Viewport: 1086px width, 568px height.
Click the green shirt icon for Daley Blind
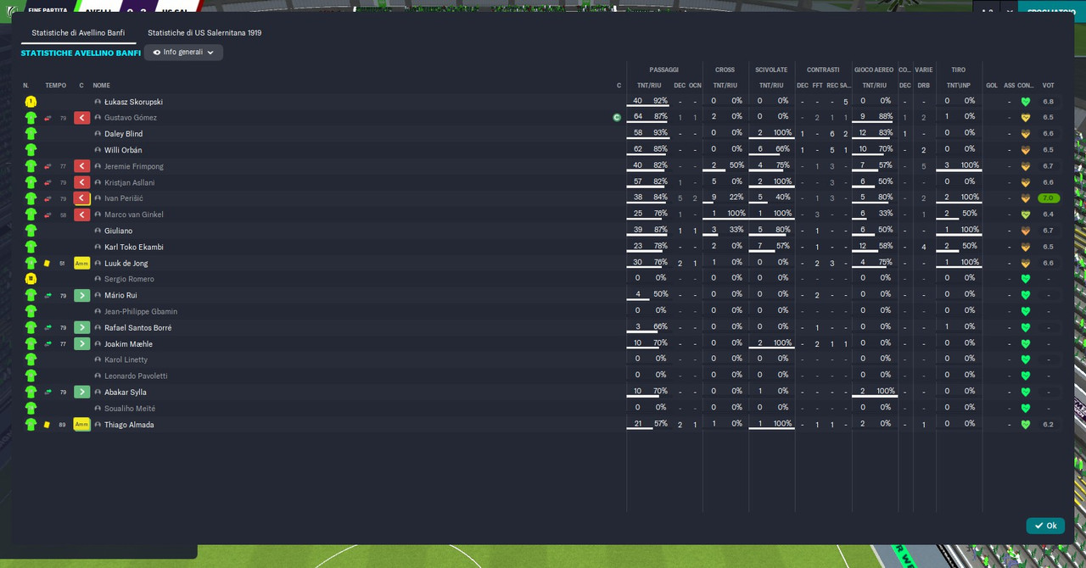(31, 134)
